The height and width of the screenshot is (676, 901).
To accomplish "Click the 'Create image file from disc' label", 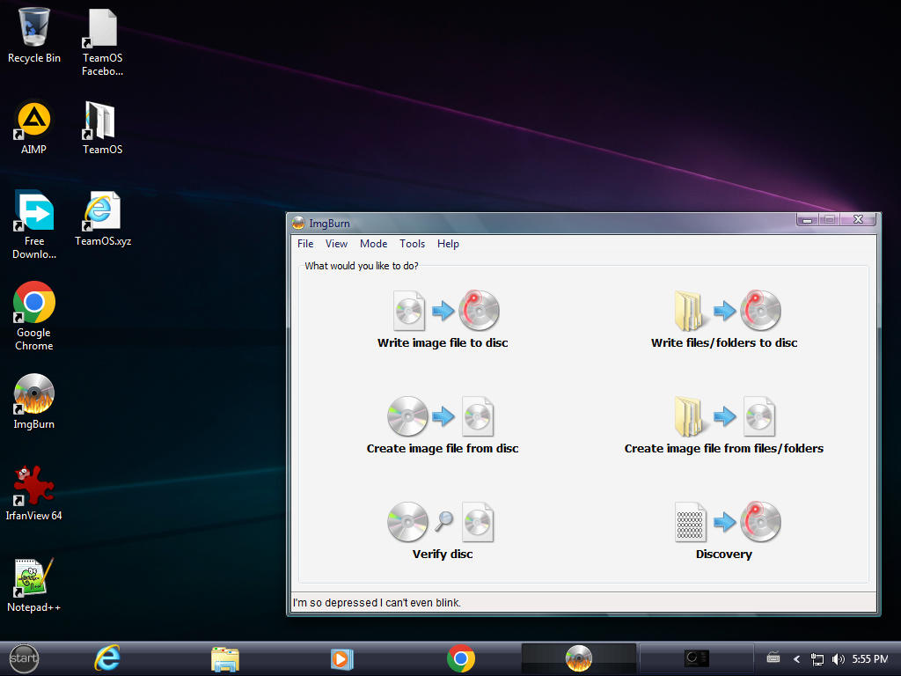I will 443,449.
